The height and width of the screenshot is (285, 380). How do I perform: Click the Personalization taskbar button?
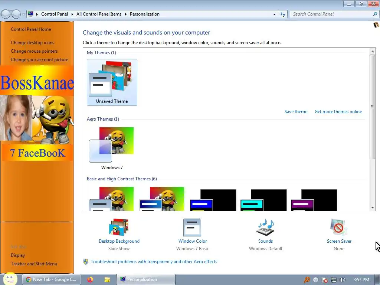click(x=145, y=279)
